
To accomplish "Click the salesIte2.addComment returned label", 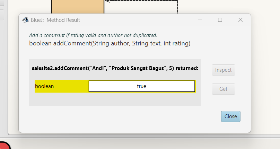I will (115, 68).
